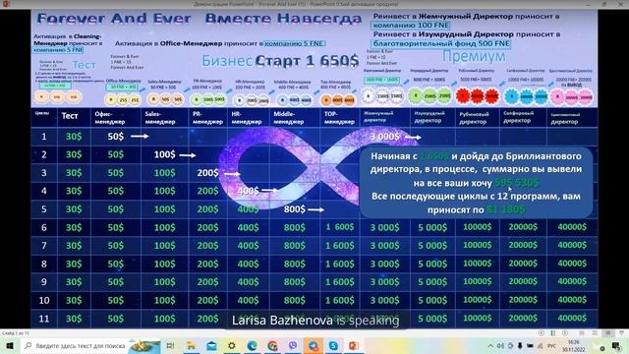Click the 'Бизнес Старт 1 650$' heading

[x=279, y=61]
